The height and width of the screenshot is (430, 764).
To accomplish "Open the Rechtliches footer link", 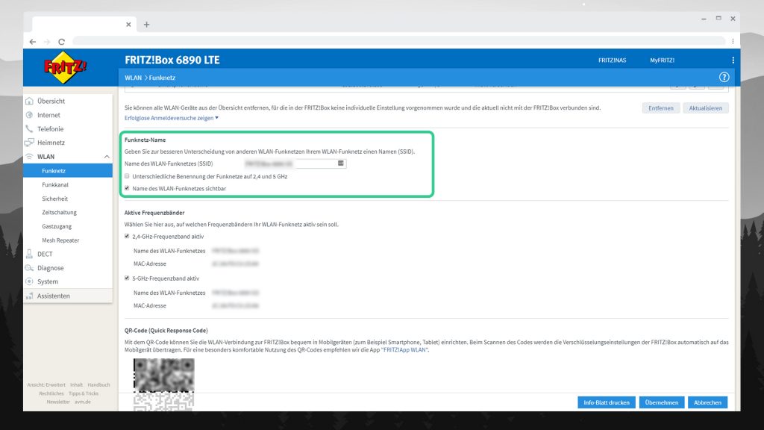I will 51,393.
